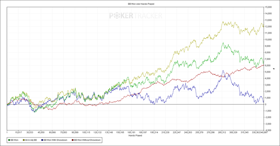Select the 'BB Won With Showdown' legend label

tap(55, 140)
